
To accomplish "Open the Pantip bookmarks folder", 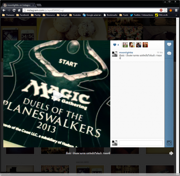I will click(36, 15).
